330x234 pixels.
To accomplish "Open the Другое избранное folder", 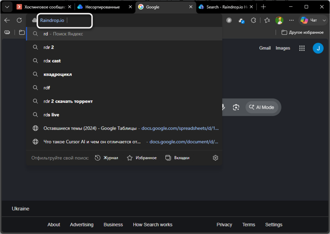I will (302, 32).
